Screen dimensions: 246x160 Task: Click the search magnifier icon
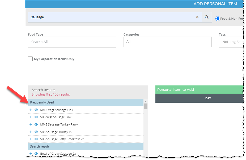coord(207,17)
